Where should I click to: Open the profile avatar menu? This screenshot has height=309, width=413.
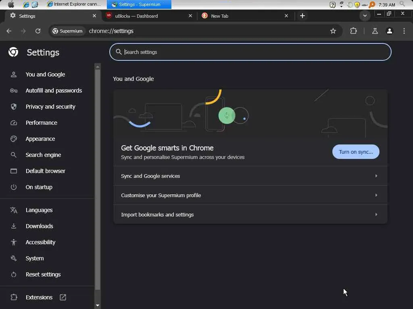390,31
